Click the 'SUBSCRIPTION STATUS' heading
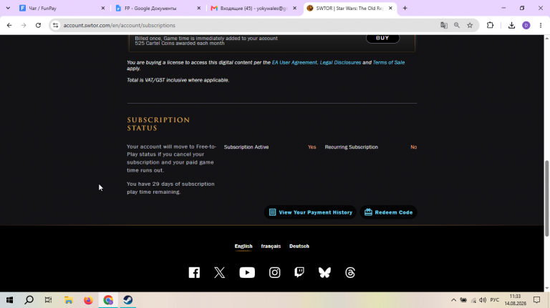This screenshot has width=550, height=308. [x=158, y=124]
